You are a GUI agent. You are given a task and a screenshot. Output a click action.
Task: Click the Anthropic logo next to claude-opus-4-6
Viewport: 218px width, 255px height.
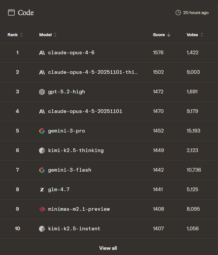(42, 53)
